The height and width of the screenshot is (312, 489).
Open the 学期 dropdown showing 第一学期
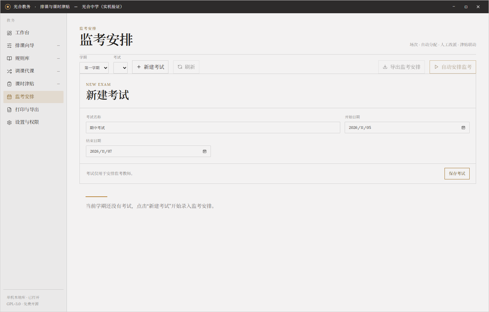point(94,67)
